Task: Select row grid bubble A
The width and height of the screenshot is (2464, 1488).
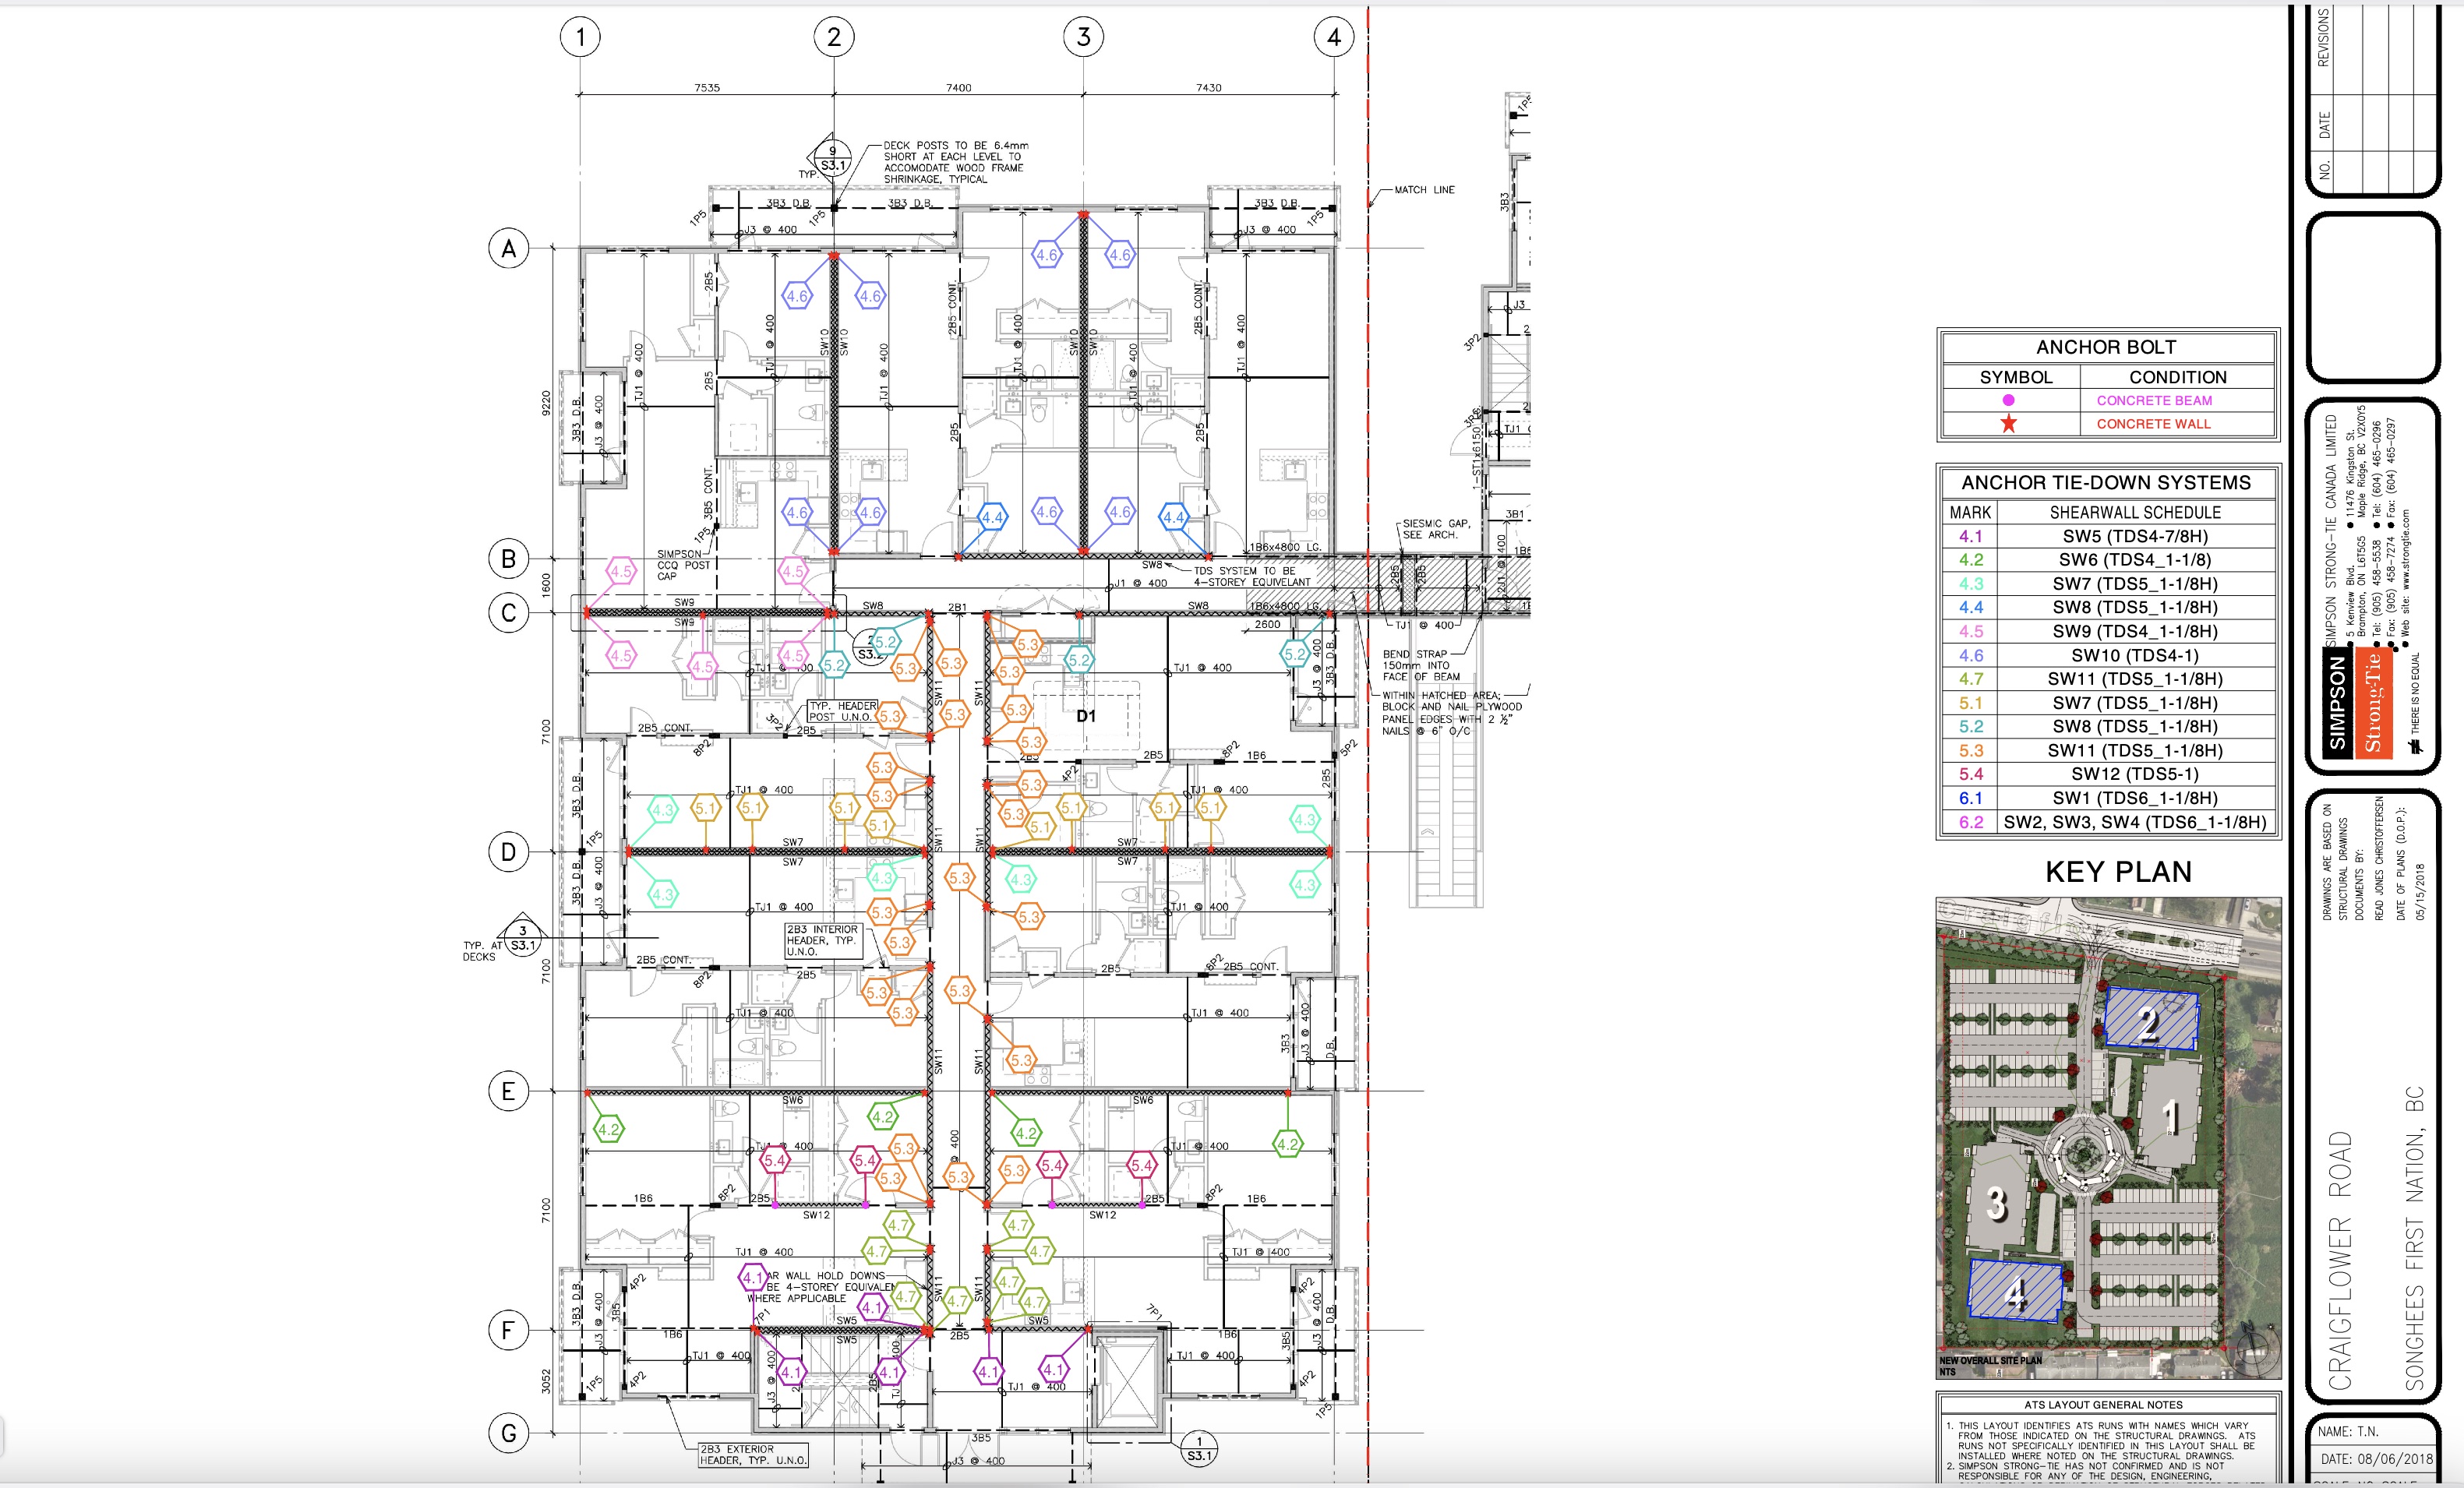Action: click(x=508, y=248)
